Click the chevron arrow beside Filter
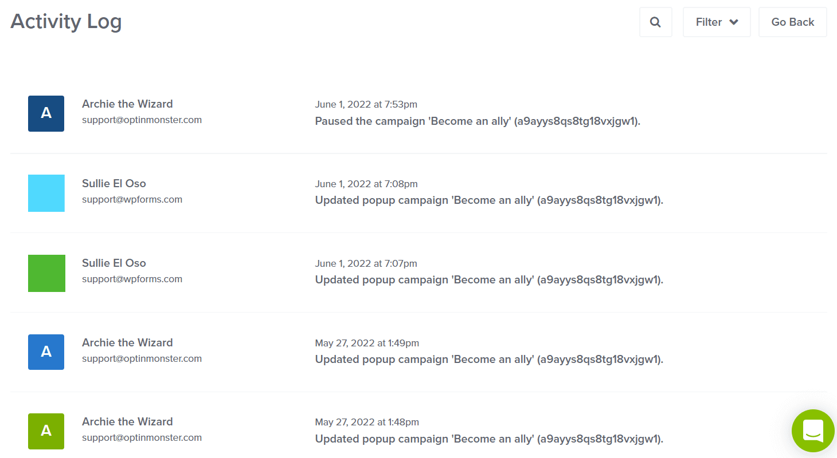The width and height of the screenshot is (837, 458). click(734, 22)
